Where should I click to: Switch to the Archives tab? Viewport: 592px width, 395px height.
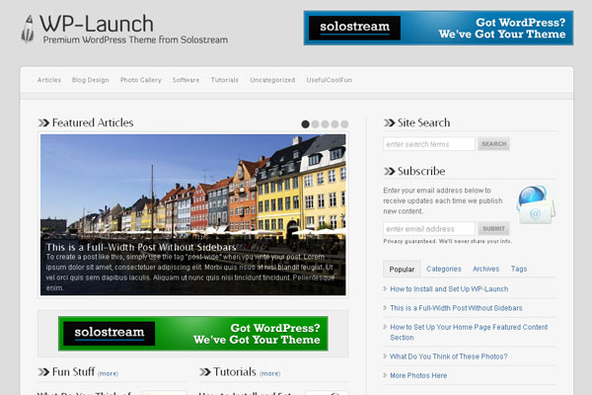[x=485, y=269]
